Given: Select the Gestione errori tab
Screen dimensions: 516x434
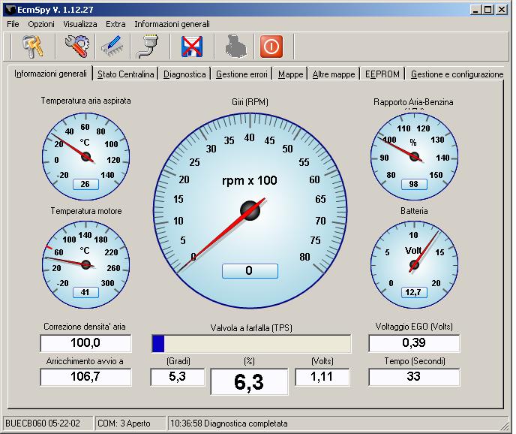Looking at the screenshot, I should tap(241, 74).
